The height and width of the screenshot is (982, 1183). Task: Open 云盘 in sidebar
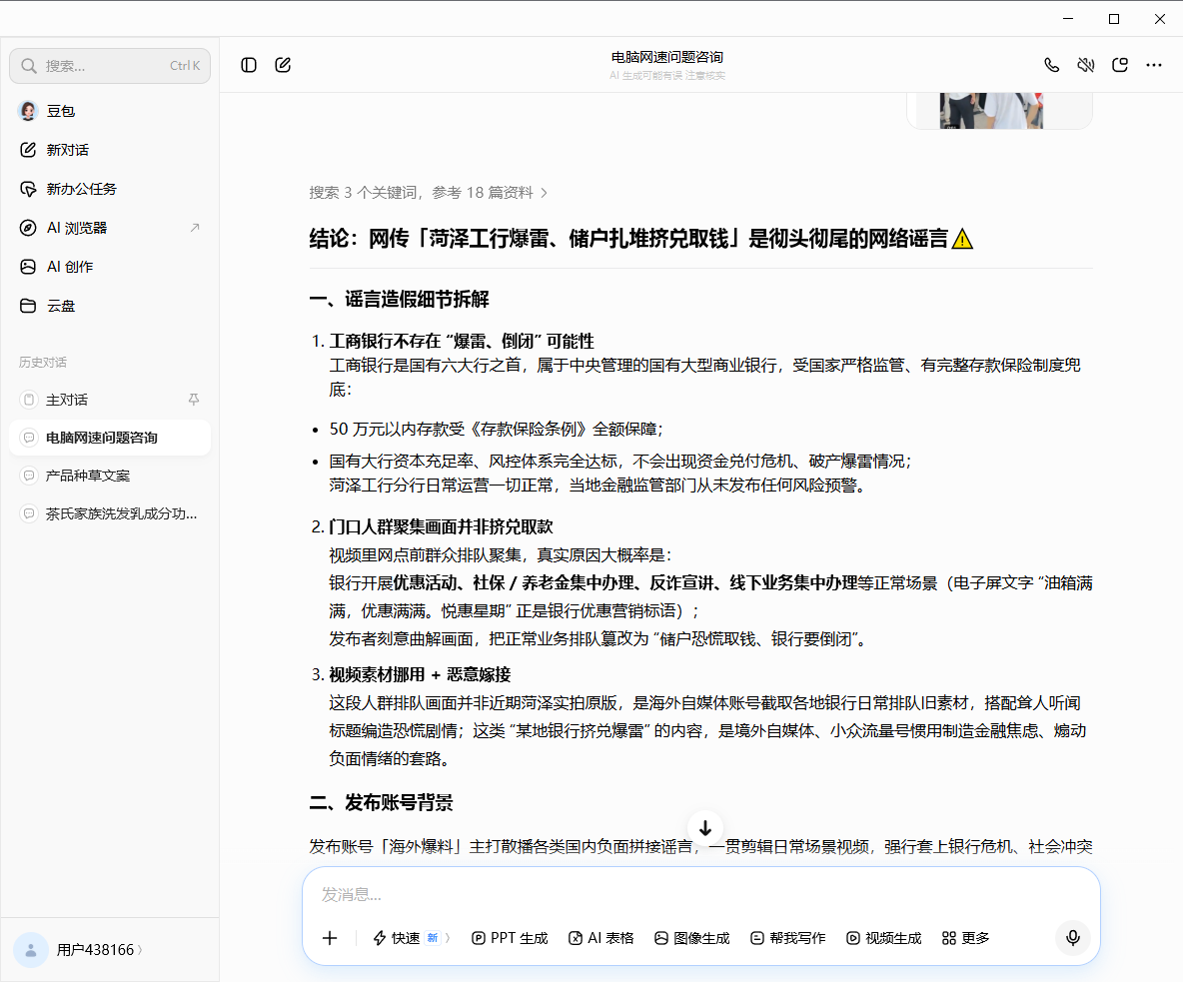coord(110,306)
